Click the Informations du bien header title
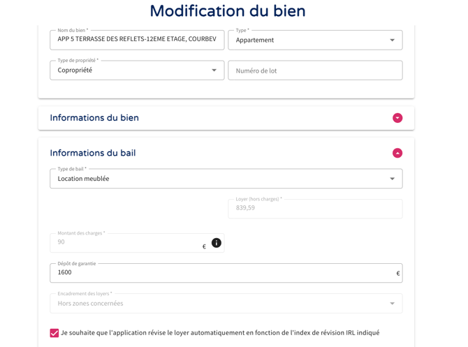This screenshot has height=347, width=468. coord(94,118)
